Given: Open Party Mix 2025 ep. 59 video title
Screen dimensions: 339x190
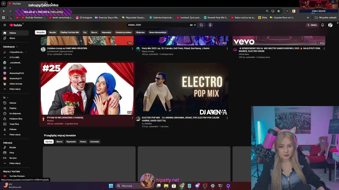Looking at the screenshot, I should tap(176, 49).
